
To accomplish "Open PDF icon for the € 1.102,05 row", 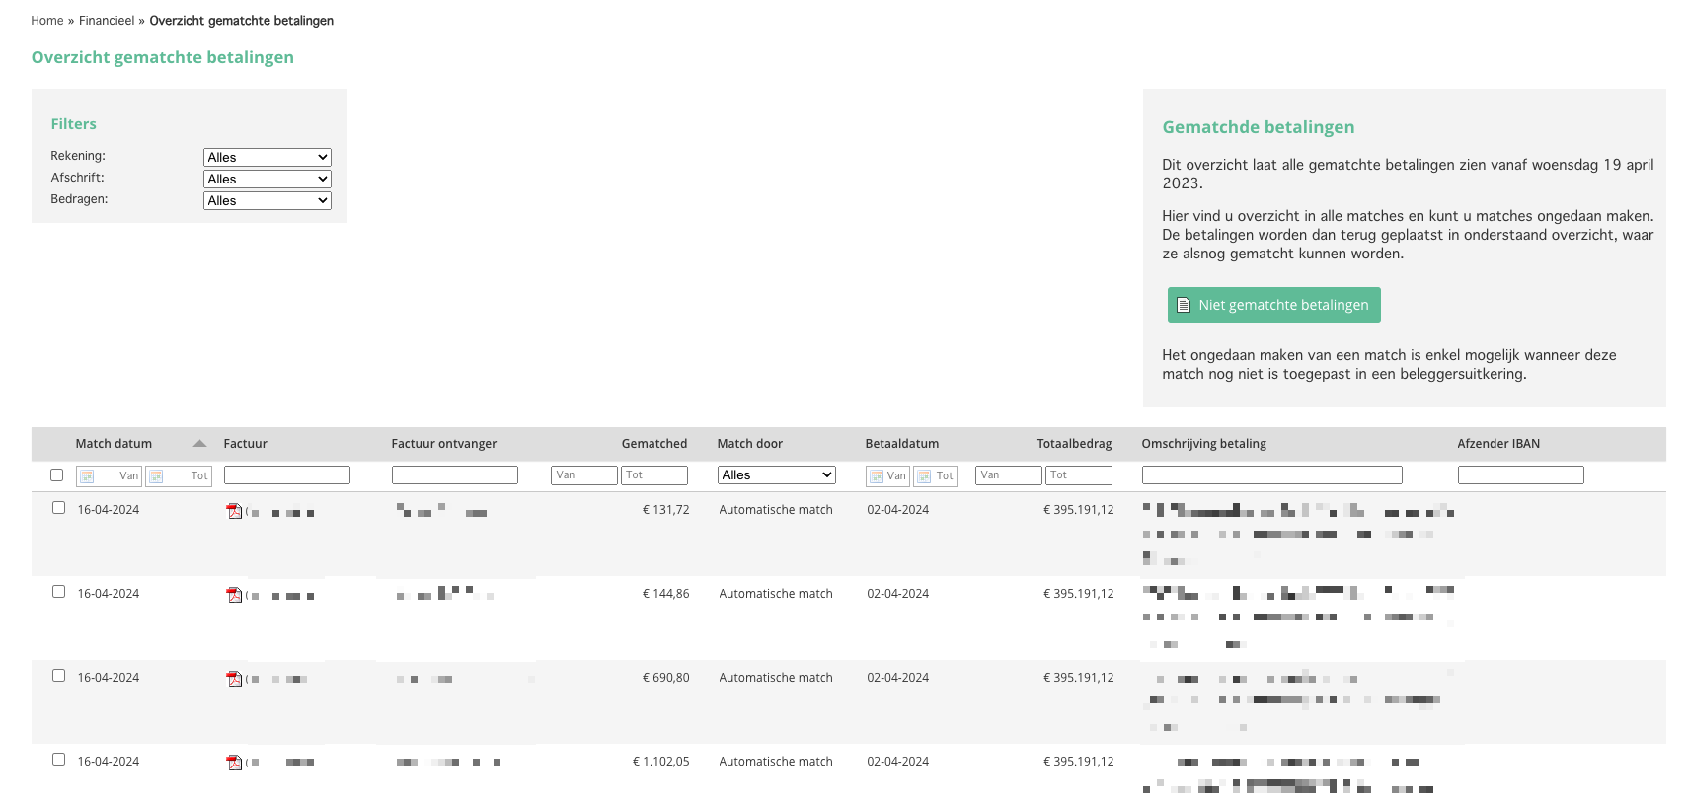I will [x=234, y=763].
